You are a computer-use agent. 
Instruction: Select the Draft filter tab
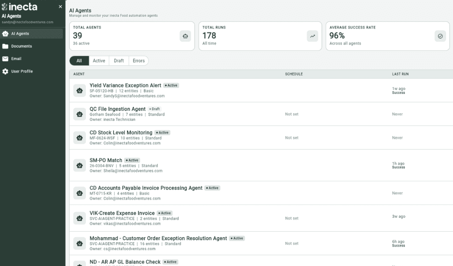(119, 61)
